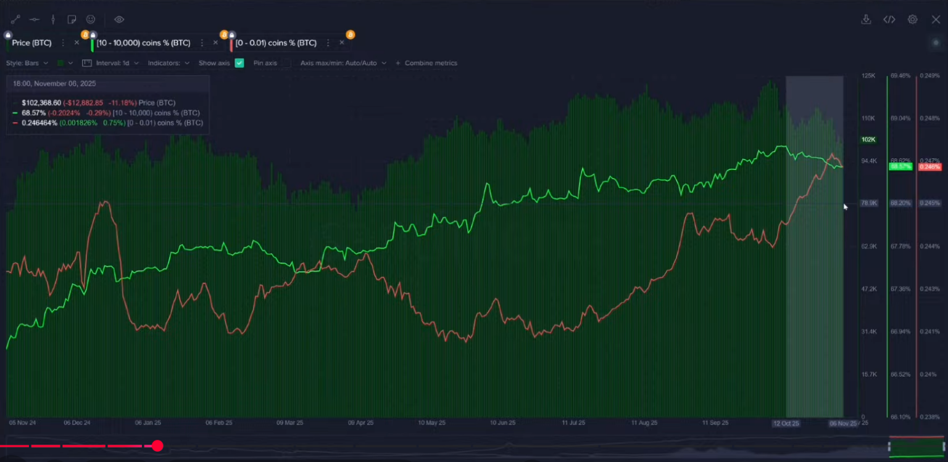Expand the Indicators dropdown
Screen dimensions: 948x462
[x=168, y=63]
